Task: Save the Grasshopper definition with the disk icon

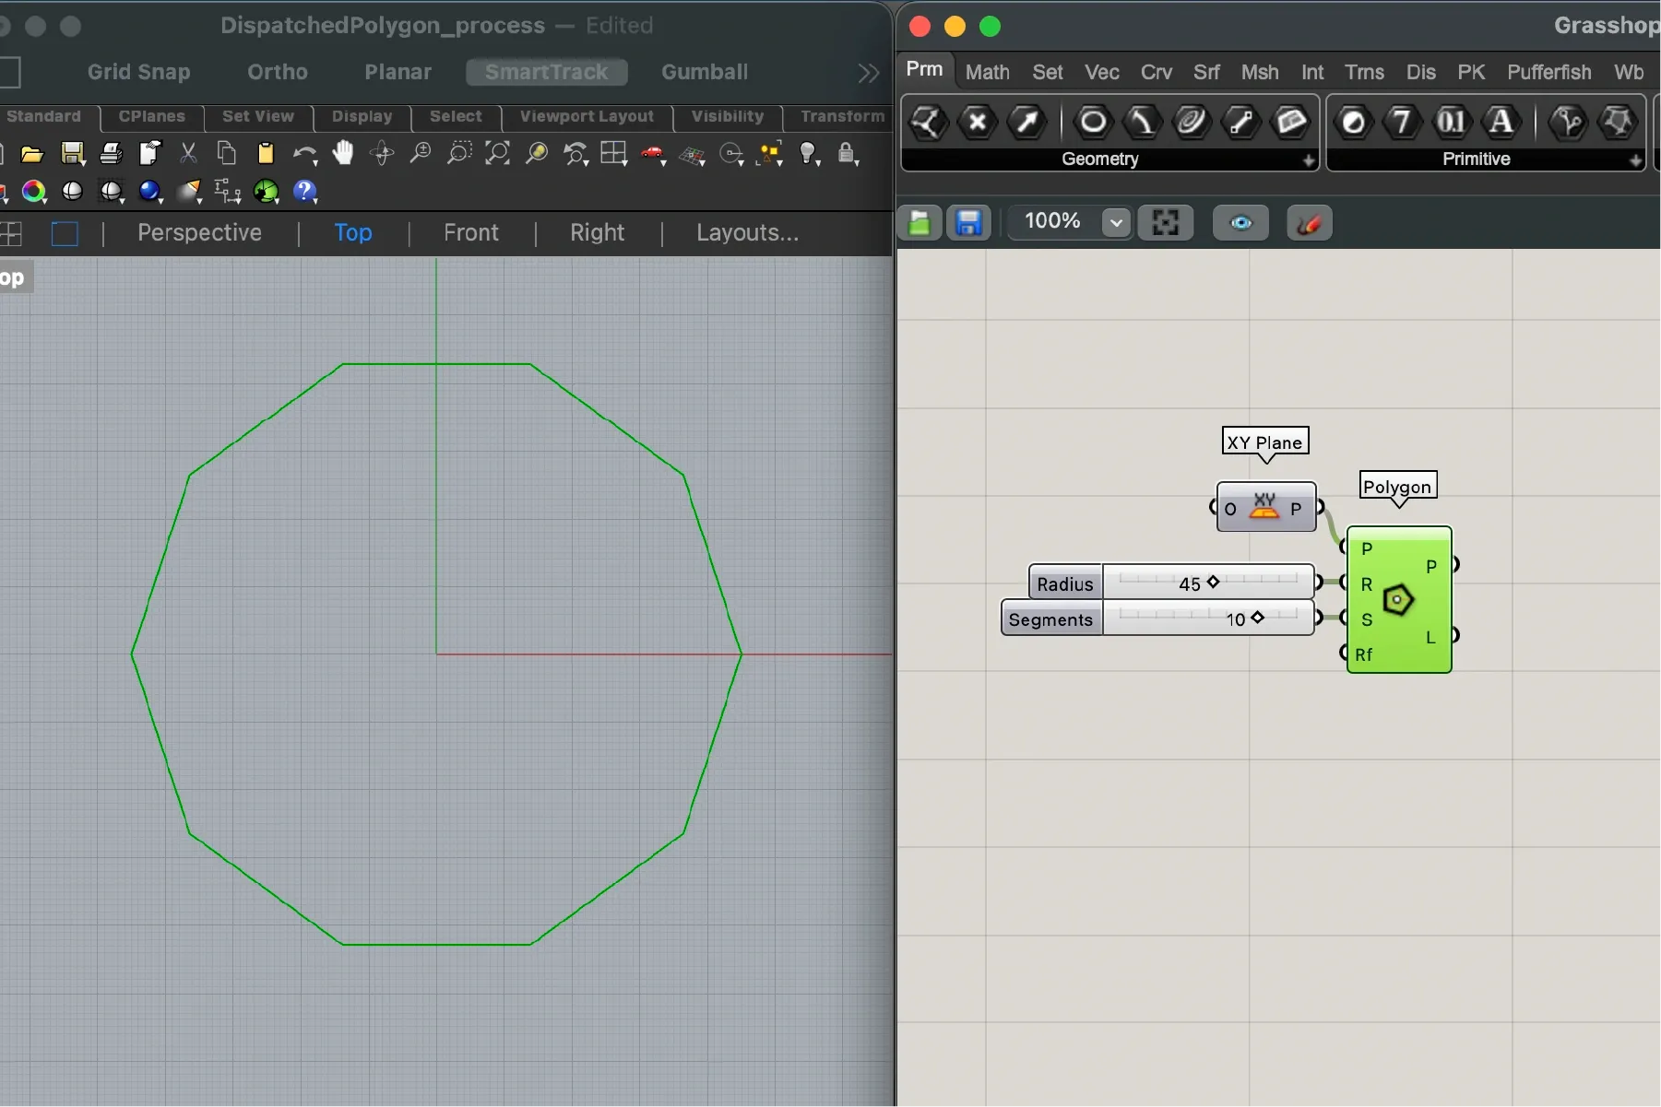Action: click(x=967, y=222)
